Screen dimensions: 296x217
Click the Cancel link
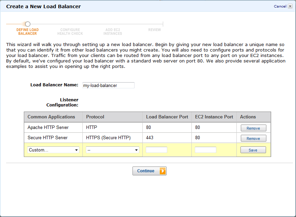coord(281,6)
